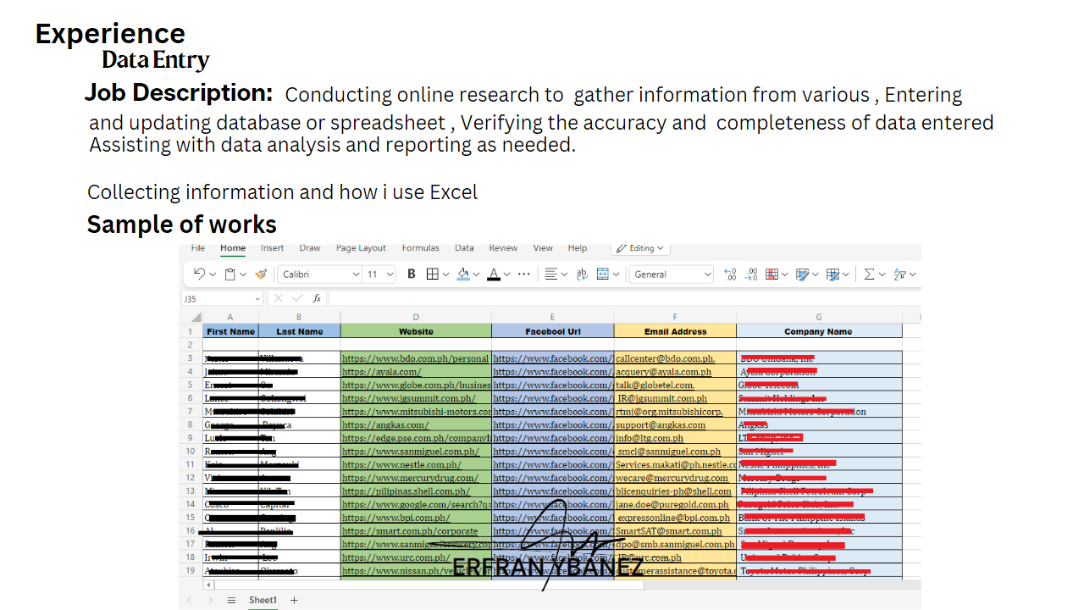
Task: Go to the Formulas tab
Action: tap(421, 248)
